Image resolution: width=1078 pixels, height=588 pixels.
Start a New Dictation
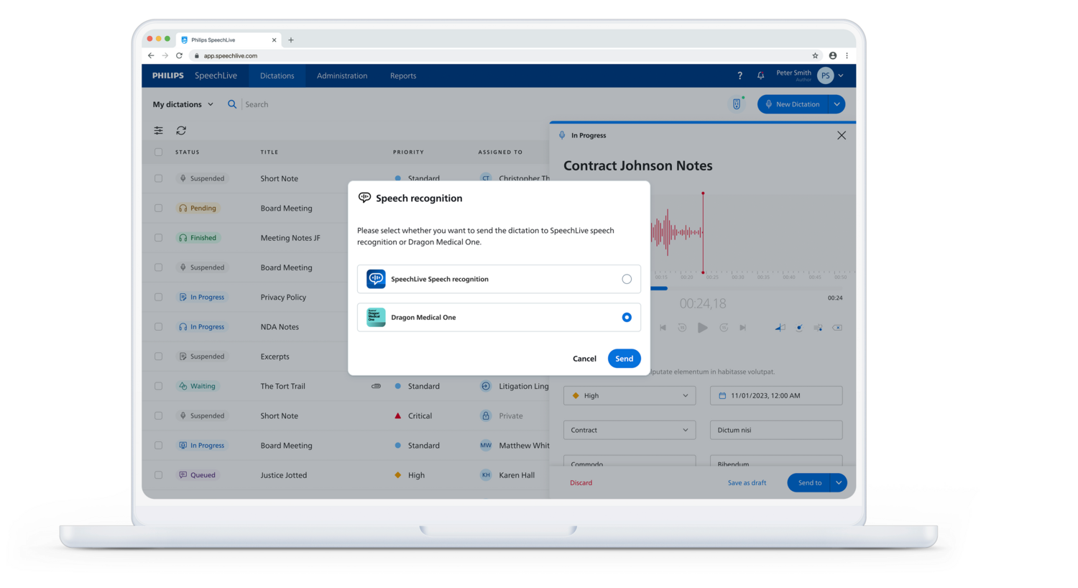click(x=793, y=104)
